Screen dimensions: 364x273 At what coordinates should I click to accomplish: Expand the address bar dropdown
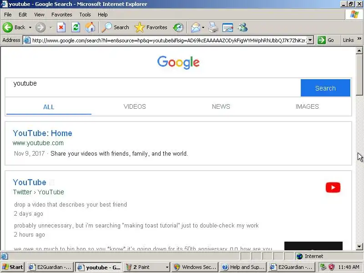click(x=310, y=40)
